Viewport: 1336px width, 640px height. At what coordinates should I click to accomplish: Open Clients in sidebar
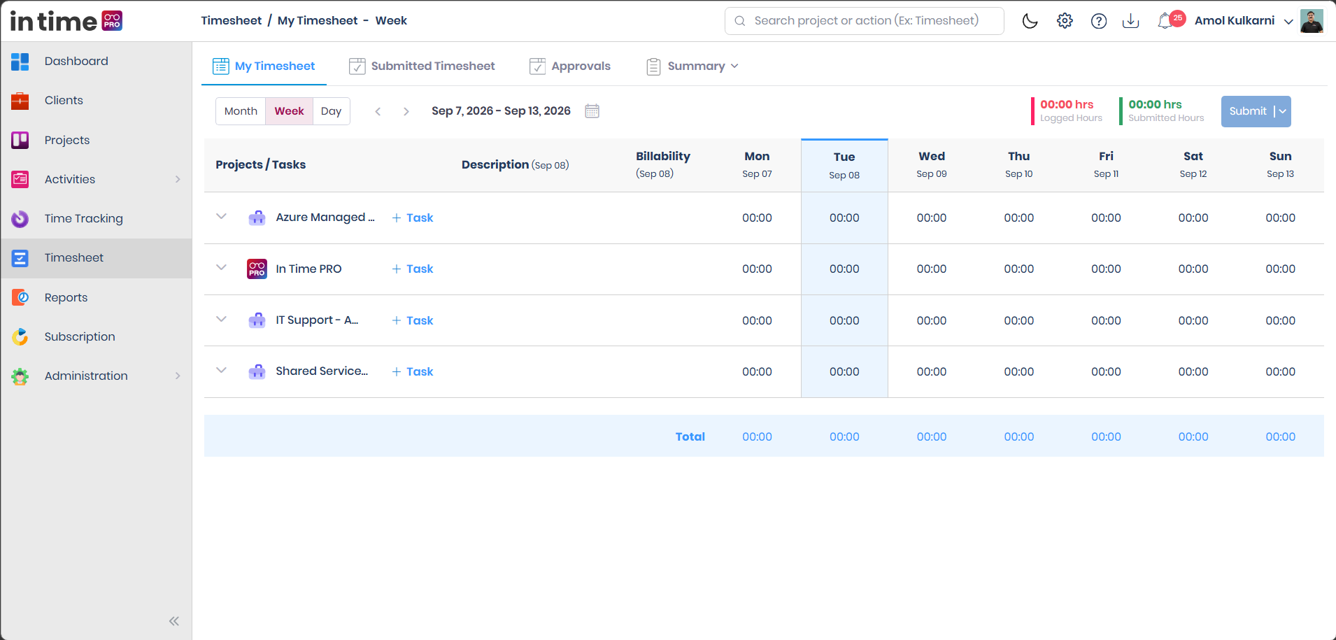[x=96, y=101]
